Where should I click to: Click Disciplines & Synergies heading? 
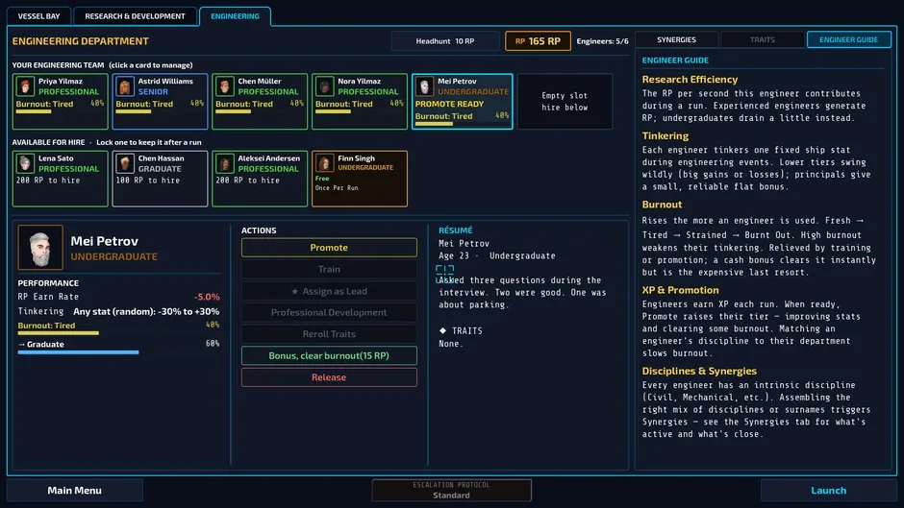[x=699, y=371]
